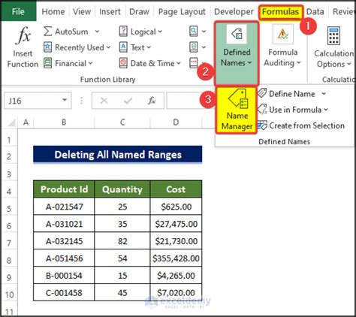Viewport: 356px width, 317px height.
Task: Click Use in Formula
Action: tap(295, 110)
